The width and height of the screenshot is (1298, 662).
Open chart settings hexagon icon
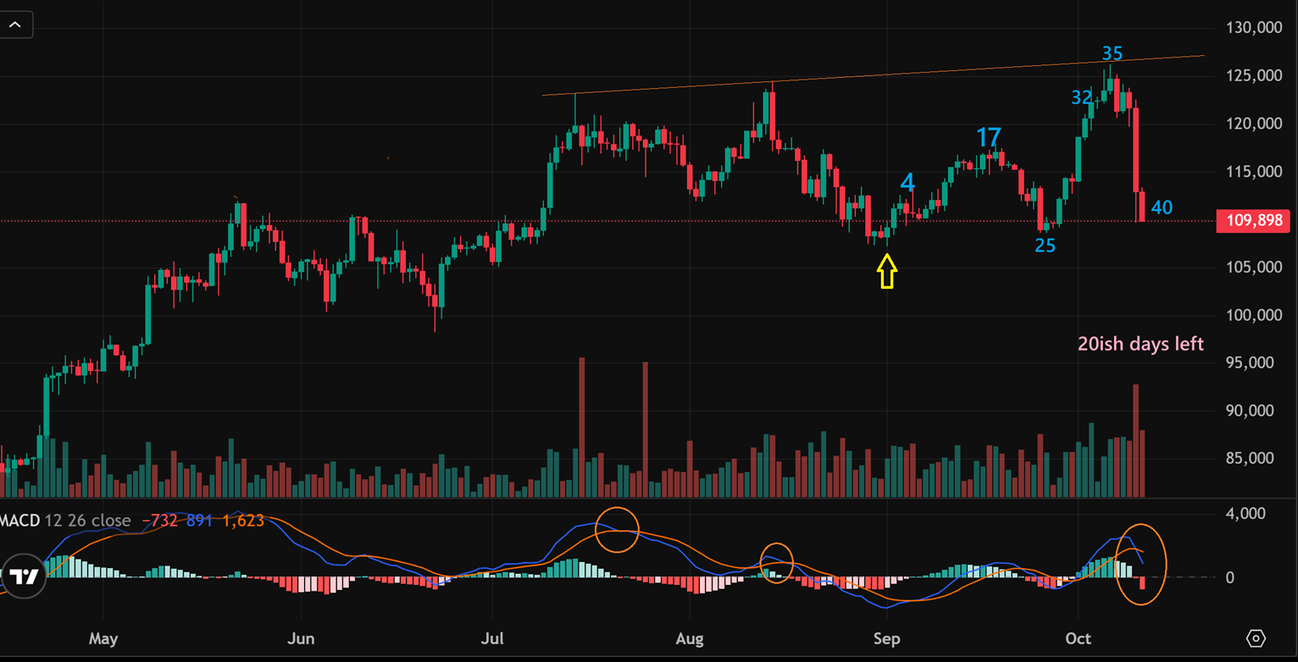click(x=1256, y=638)
